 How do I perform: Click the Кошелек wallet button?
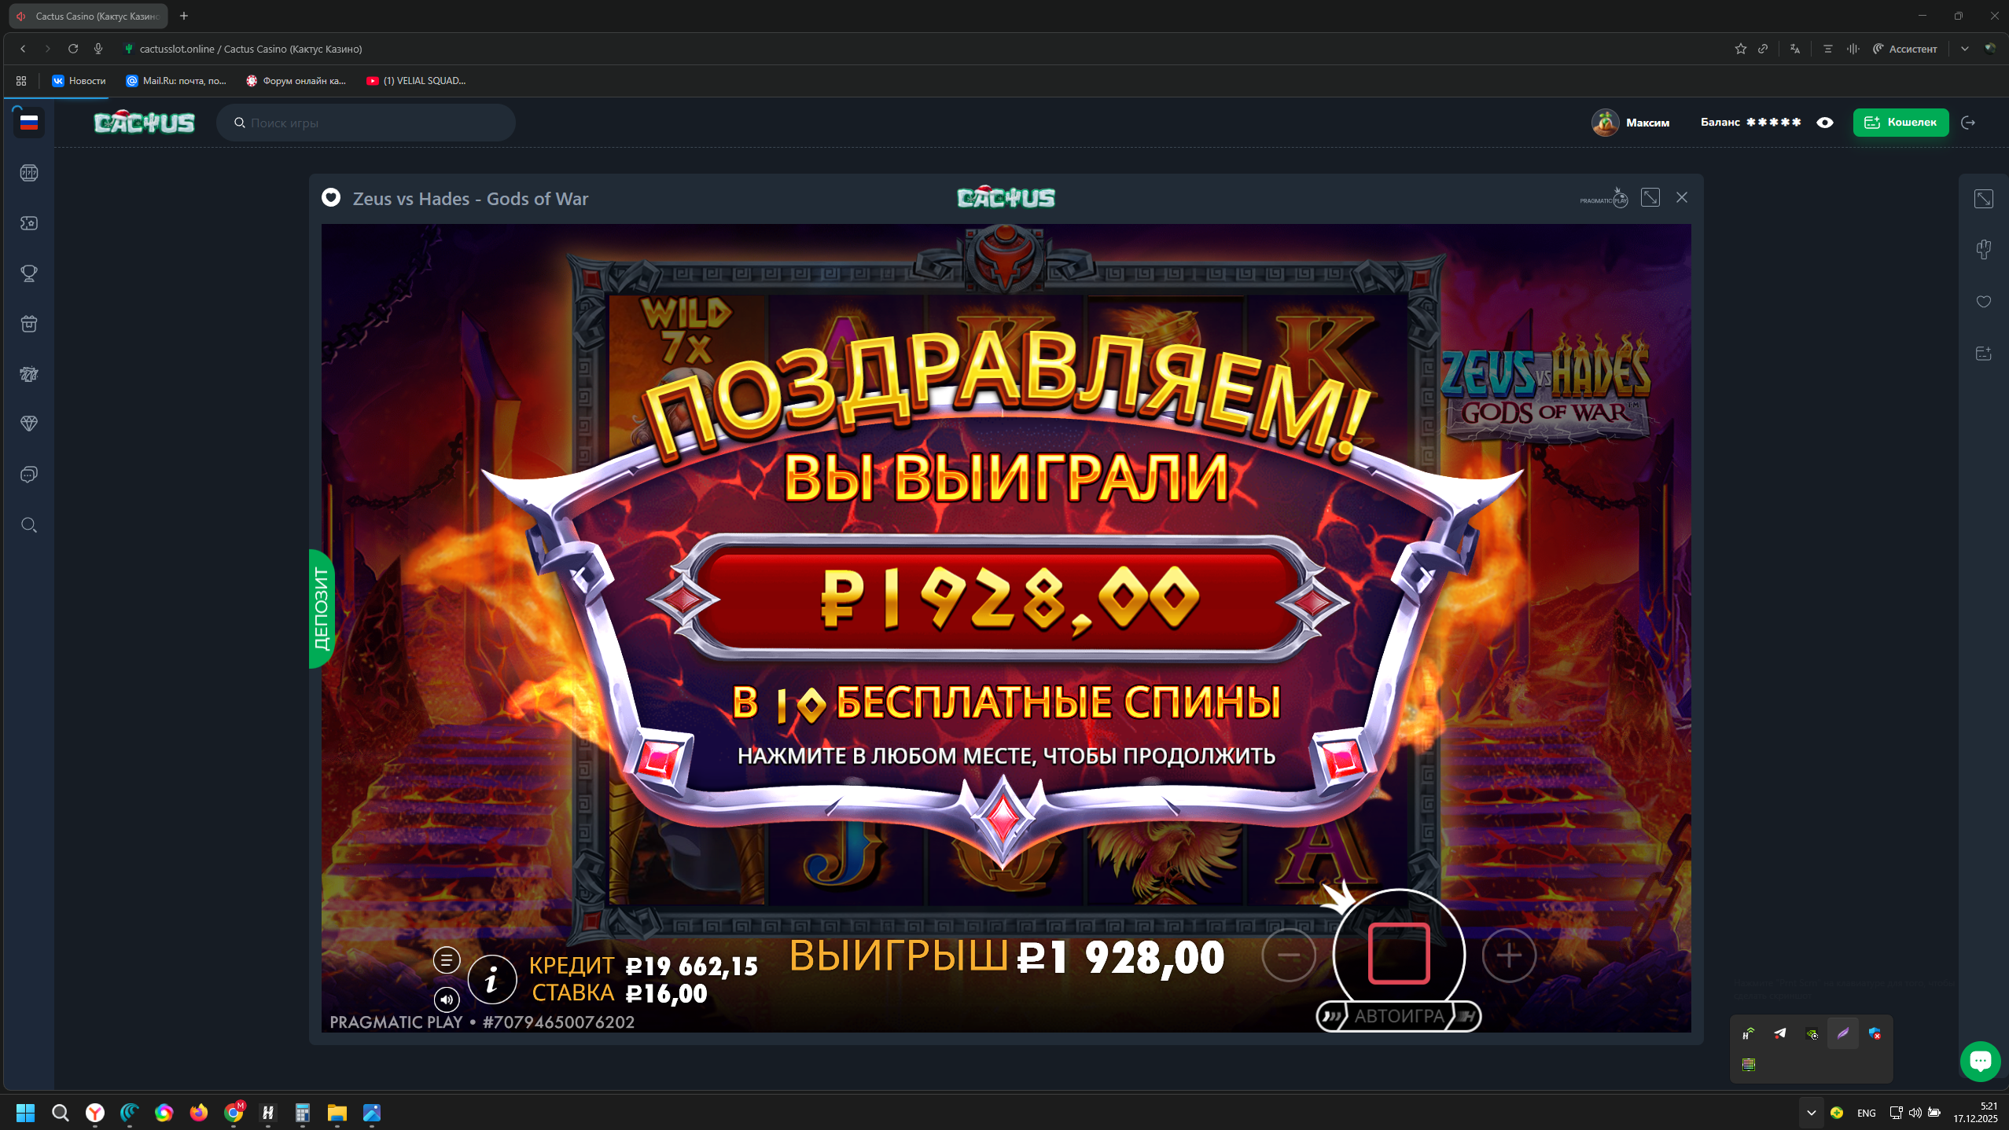pos(1900,123)
